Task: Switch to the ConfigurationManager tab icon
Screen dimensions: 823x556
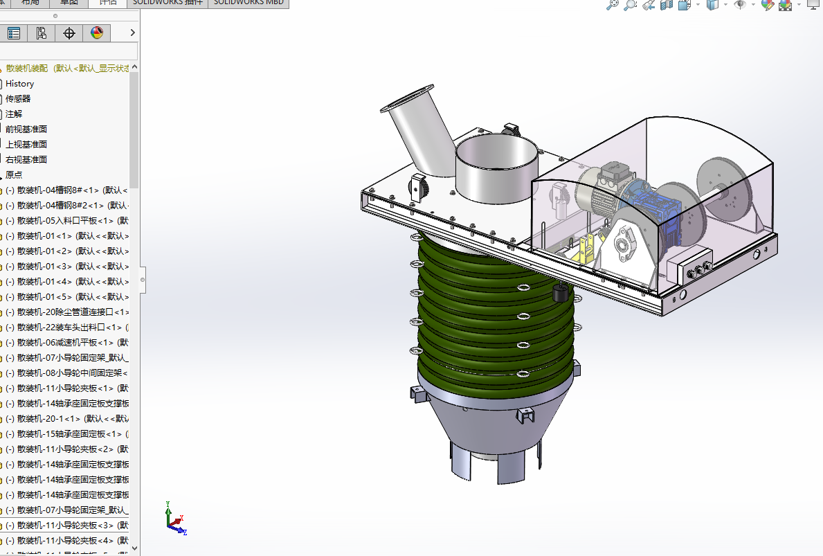Action: [x=42, y=33]
